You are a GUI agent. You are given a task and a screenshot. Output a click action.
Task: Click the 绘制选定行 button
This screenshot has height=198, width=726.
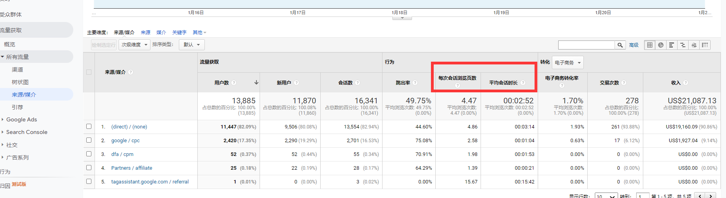point(104,45)
